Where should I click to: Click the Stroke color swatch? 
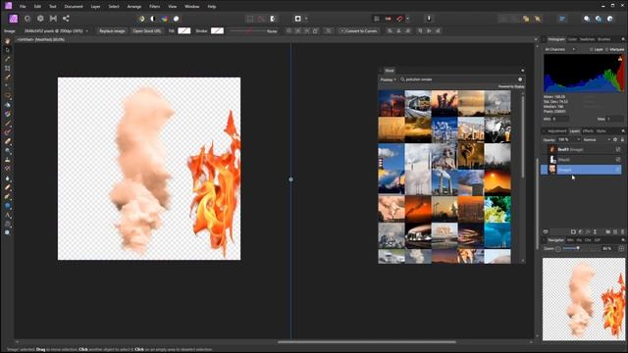pyautogui.click(x=217, y=30)
